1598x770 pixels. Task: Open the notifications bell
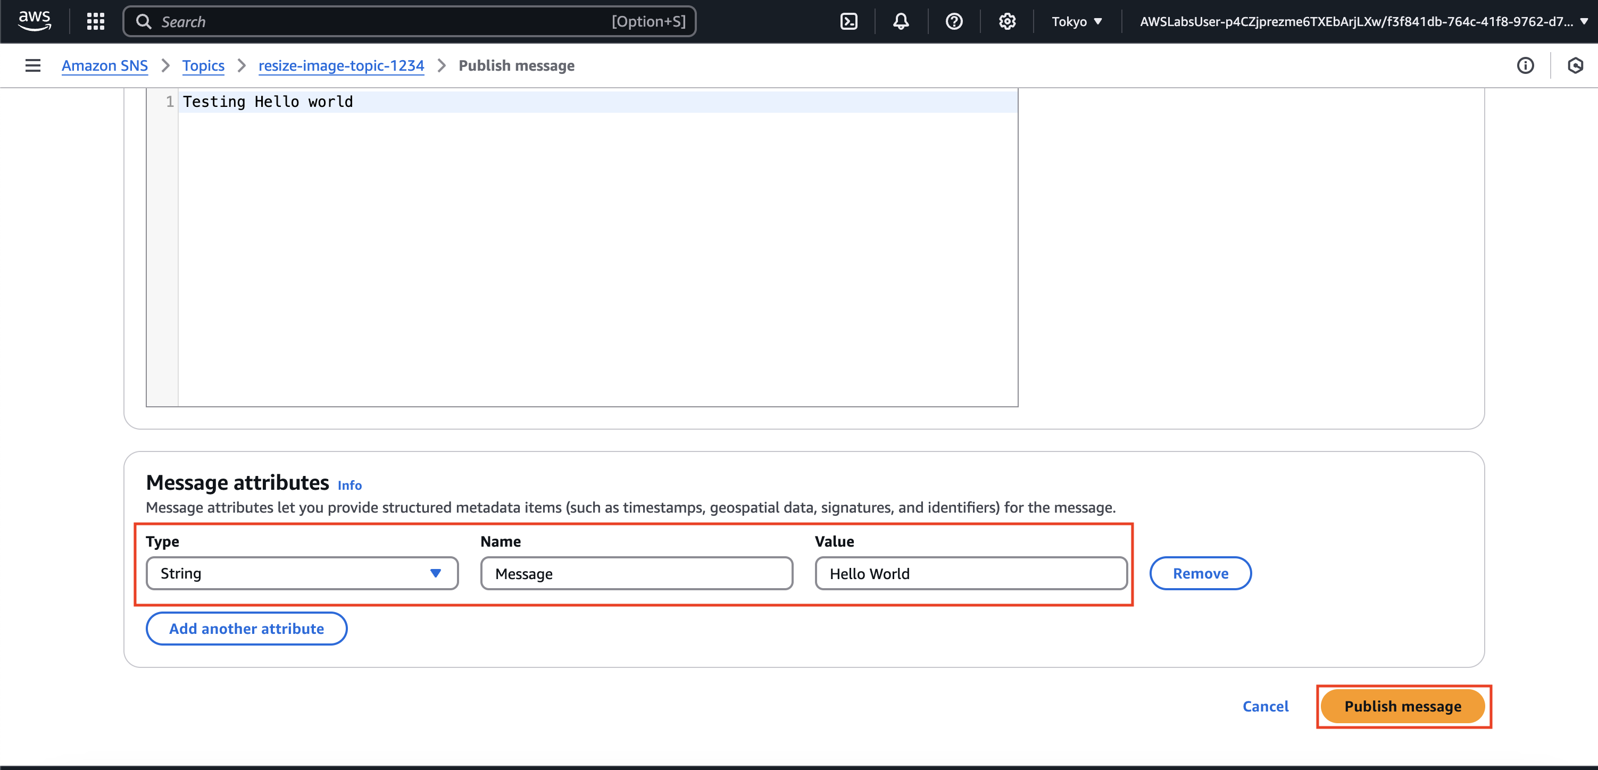[901, 22]
